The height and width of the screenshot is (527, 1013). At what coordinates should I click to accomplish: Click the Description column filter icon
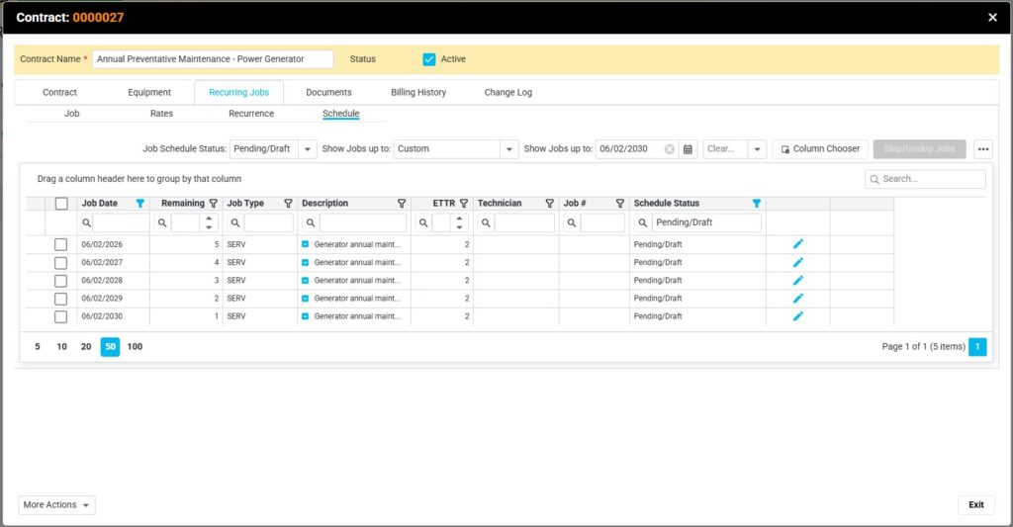click(x=402, y=204)
